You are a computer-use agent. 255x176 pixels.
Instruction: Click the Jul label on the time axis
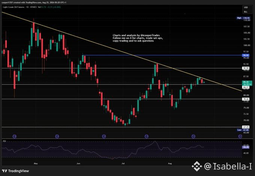(123, 163)
